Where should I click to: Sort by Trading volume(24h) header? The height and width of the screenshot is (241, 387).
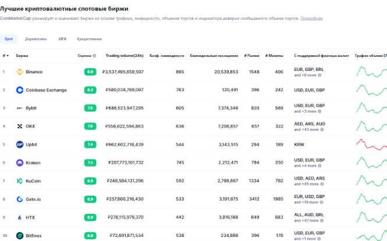tap(125, 56)
